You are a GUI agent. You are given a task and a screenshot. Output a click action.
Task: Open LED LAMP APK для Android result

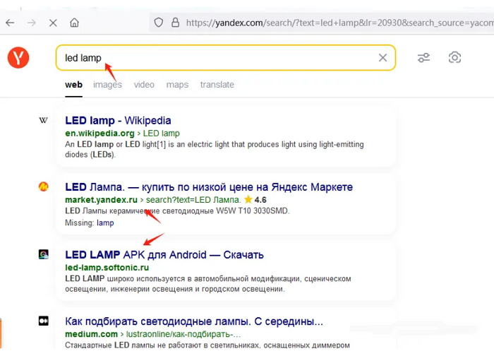coord(164,254)
